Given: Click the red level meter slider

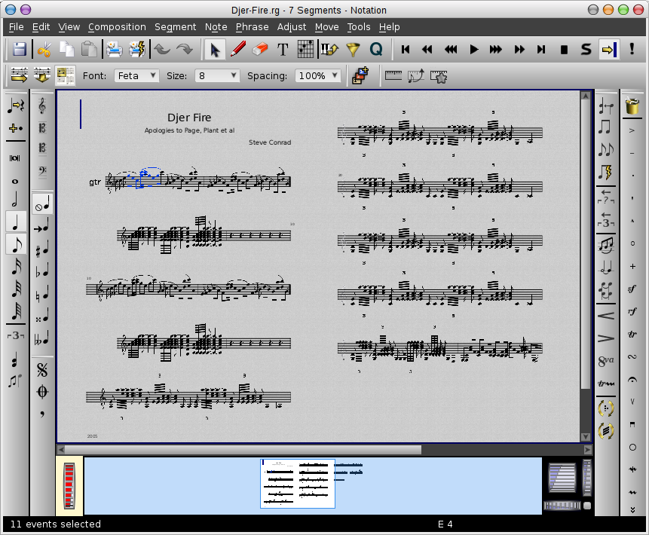Looking at the screenshot, I should 69,486.
